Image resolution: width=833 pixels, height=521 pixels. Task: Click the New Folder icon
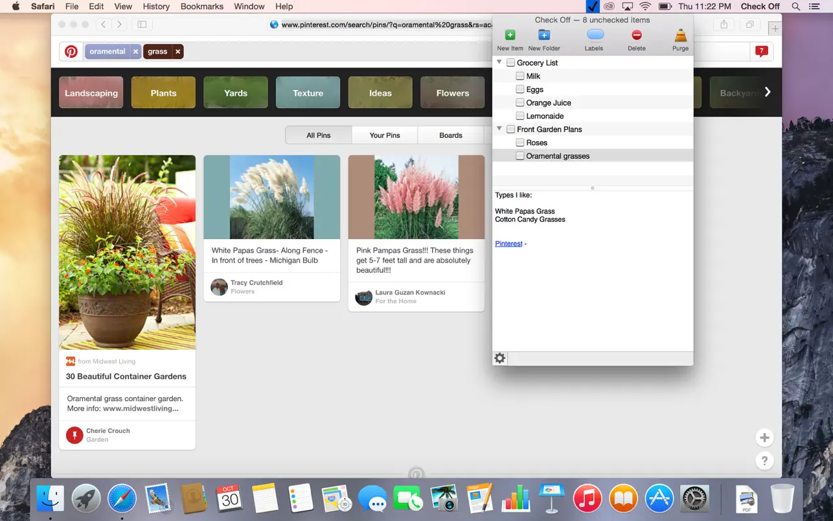coord(544,36)
